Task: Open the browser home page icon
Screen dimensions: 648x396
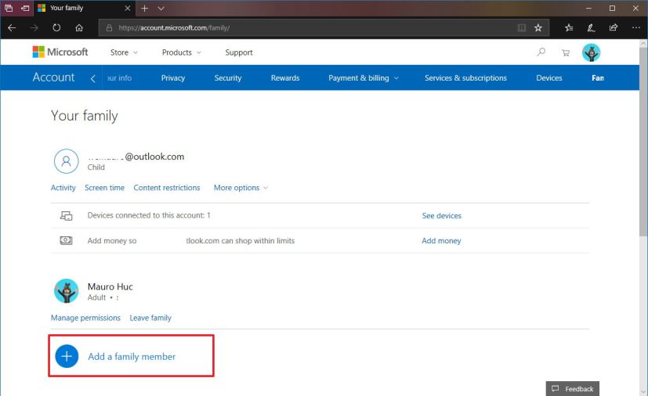Action: (x=79, y=27)
